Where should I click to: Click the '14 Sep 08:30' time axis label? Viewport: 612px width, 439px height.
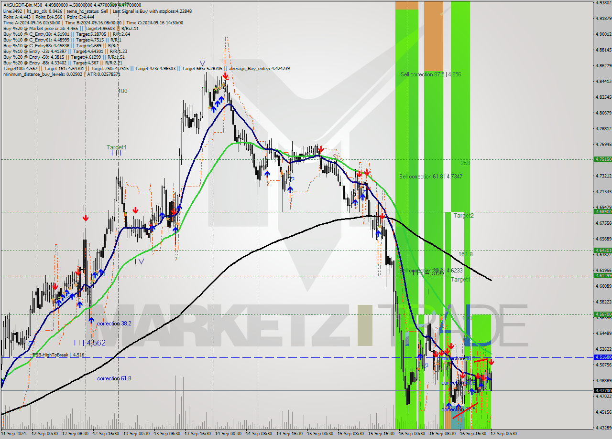[259, 434]
